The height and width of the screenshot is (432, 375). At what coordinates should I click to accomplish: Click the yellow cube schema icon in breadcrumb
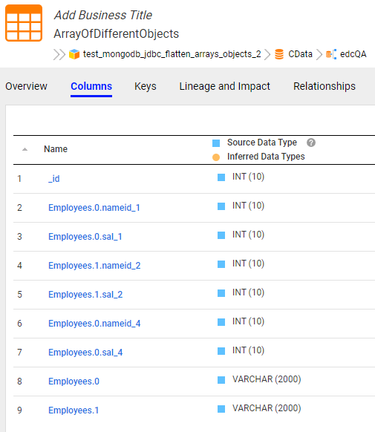point(74,54)
